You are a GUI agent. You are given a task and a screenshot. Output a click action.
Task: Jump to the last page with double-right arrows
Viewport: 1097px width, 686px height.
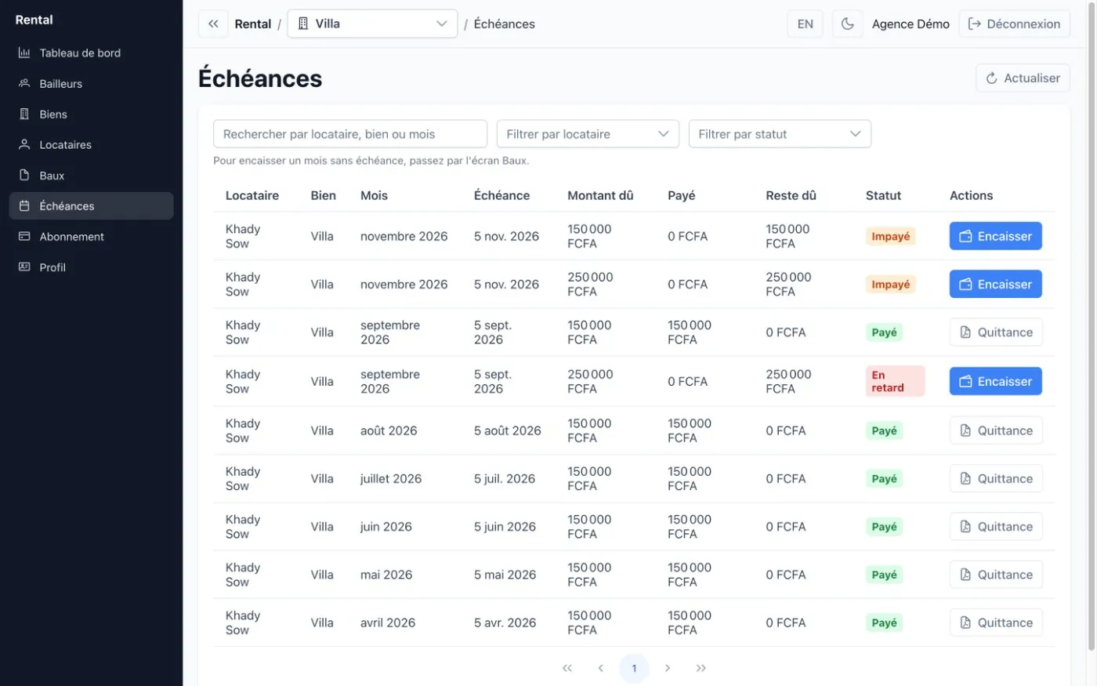701,668
